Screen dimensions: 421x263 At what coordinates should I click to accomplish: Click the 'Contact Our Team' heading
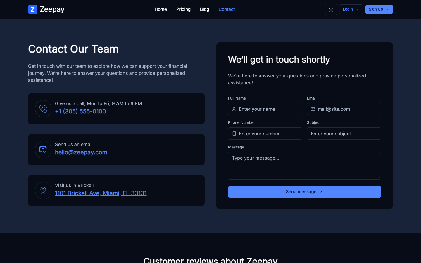click(73, 49)
